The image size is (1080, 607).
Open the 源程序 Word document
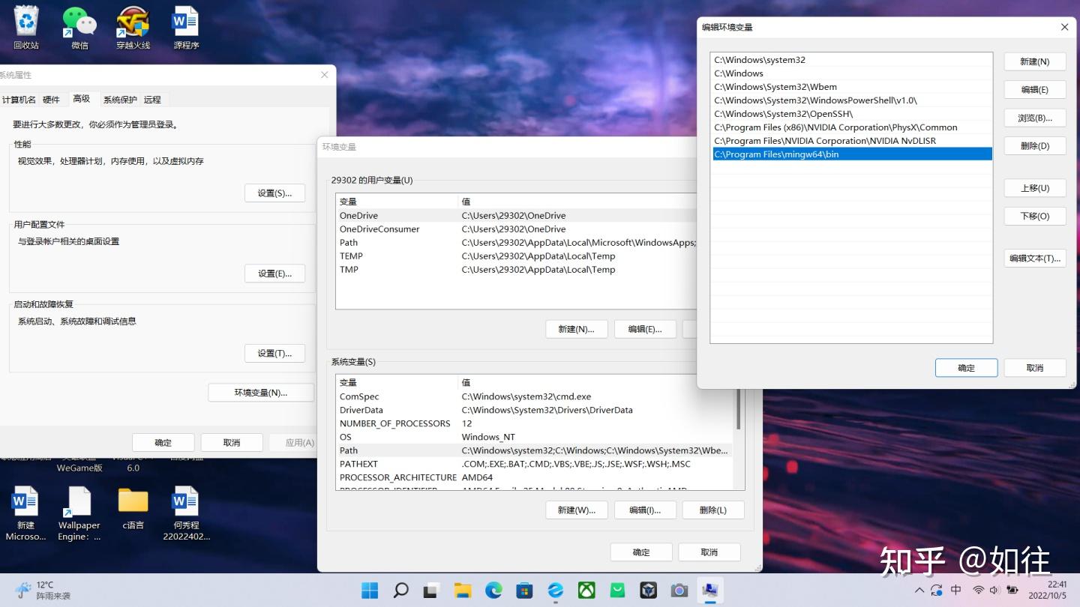coord(184,22)
